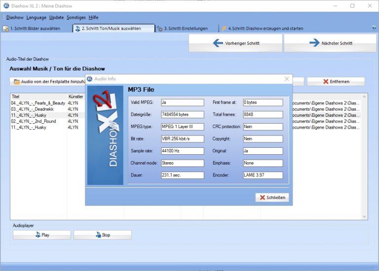
Task: Advance with Nächster Schritt arrow button
Action: [330, 43]
